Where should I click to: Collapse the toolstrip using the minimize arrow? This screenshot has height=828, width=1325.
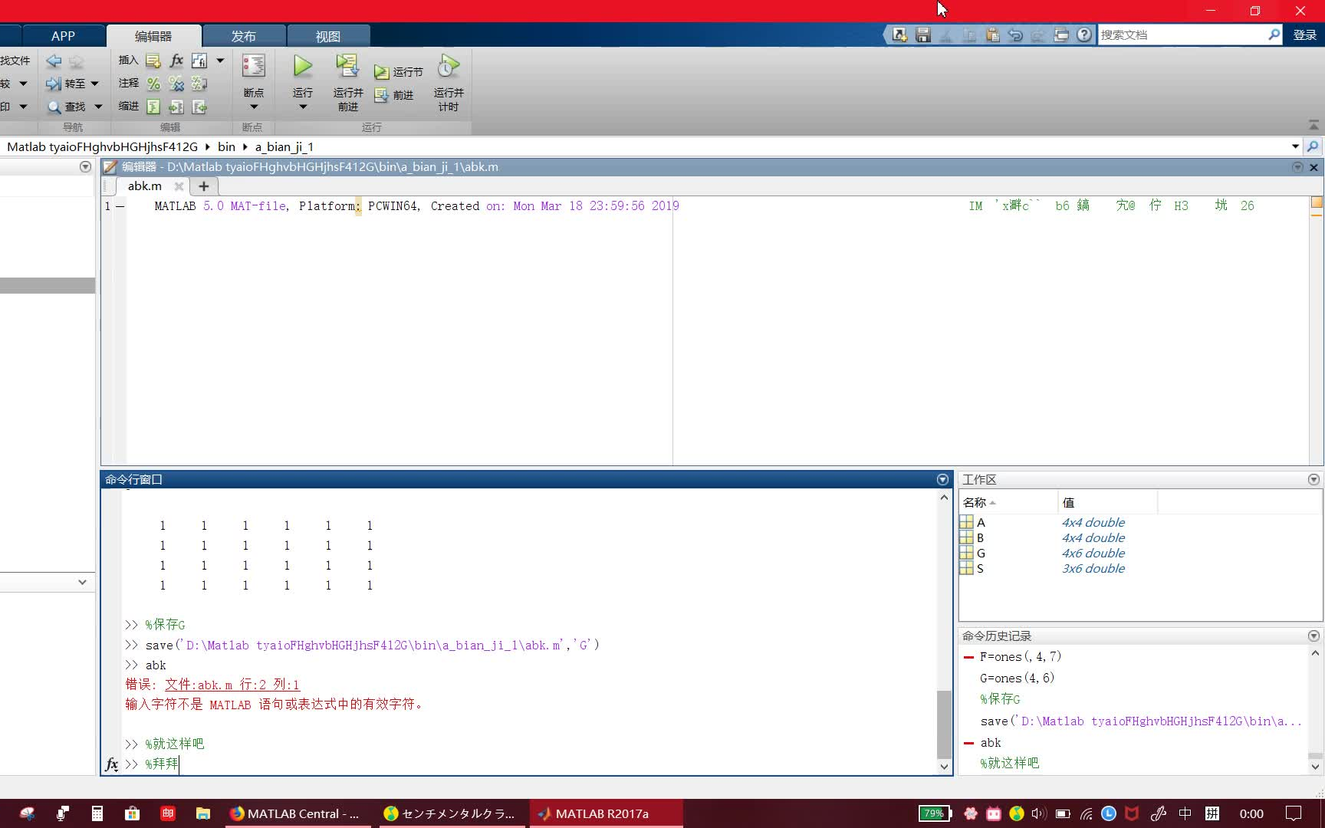[x=1313, y=124]
